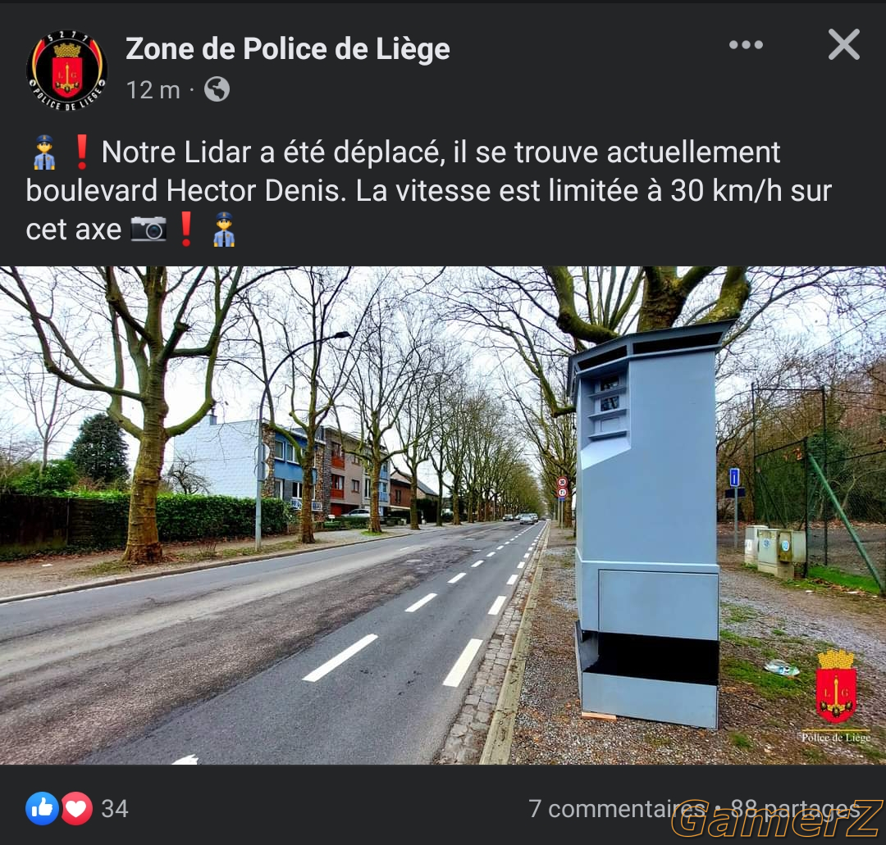Close the post viewer with the X
This screenshot has height=845, width=886.
[843, 44]
